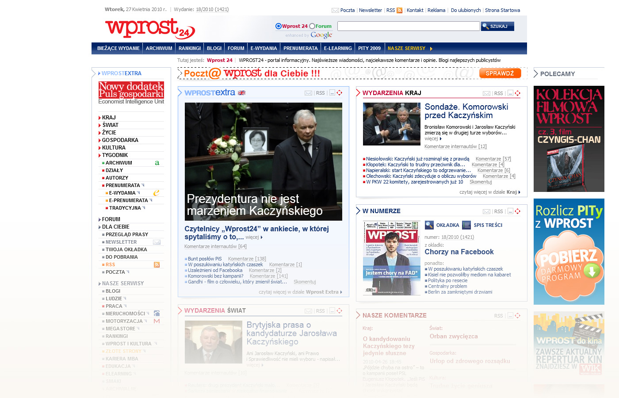Open the RSS feed icon in top bar
This screenshot has width=619, height=398.
pos(400,10)
